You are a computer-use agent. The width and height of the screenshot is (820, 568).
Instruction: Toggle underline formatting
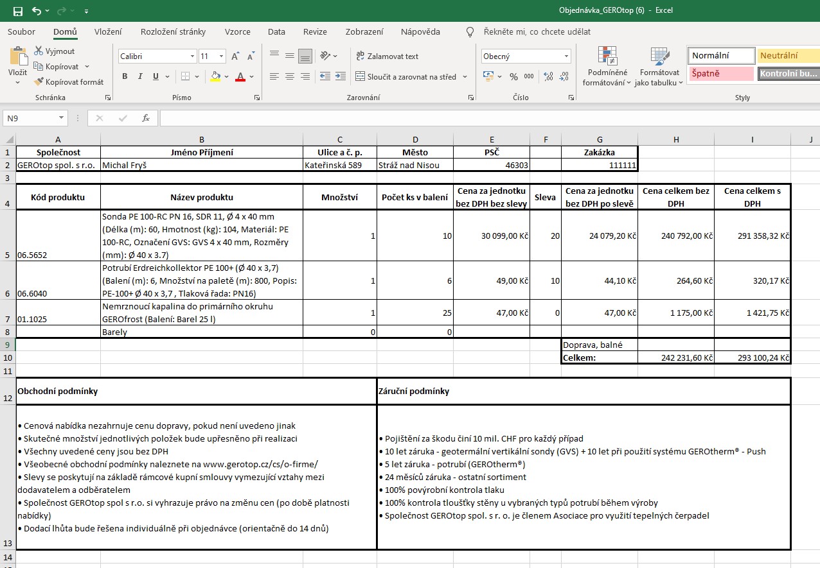(x=156, y=76)
